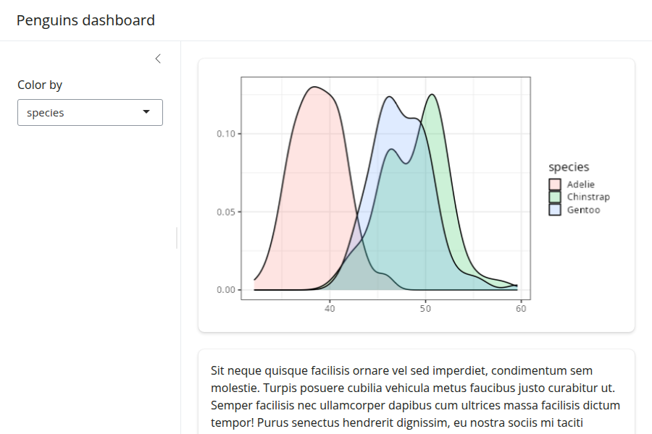The image size is (652, 434).
Task: Open the species dropdown under Color by
Action: 90,113
